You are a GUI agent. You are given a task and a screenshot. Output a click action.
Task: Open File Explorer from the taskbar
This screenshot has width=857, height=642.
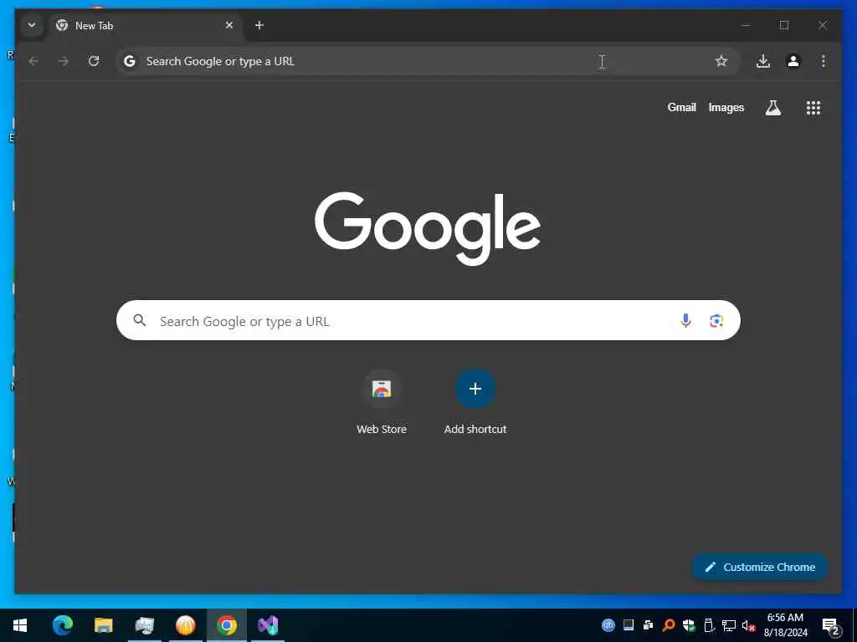pos(103,625)
